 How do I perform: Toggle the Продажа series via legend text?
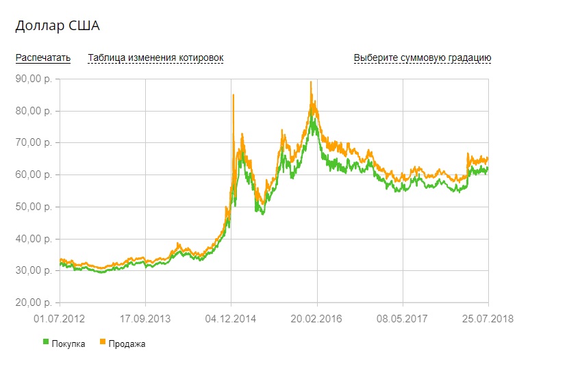[x=127, y=344]
